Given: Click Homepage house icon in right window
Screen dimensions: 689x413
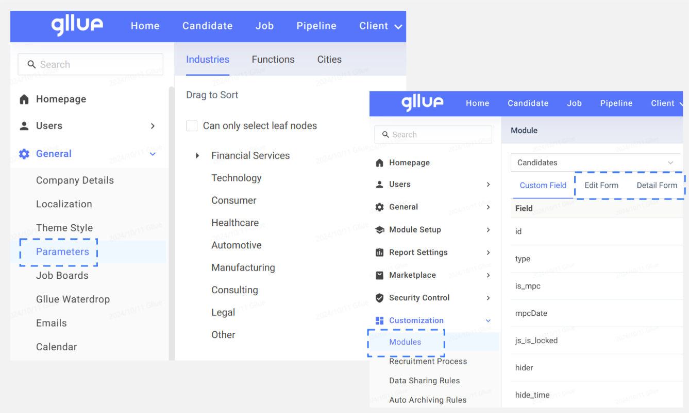Looking at the screenshot, I should point(380,163).
